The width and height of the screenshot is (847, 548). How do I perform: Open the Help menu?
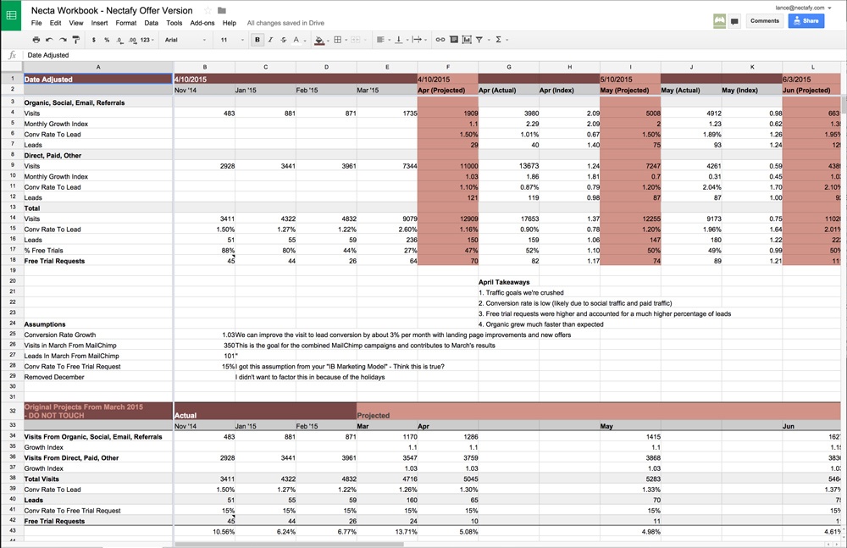coord(229,23)
